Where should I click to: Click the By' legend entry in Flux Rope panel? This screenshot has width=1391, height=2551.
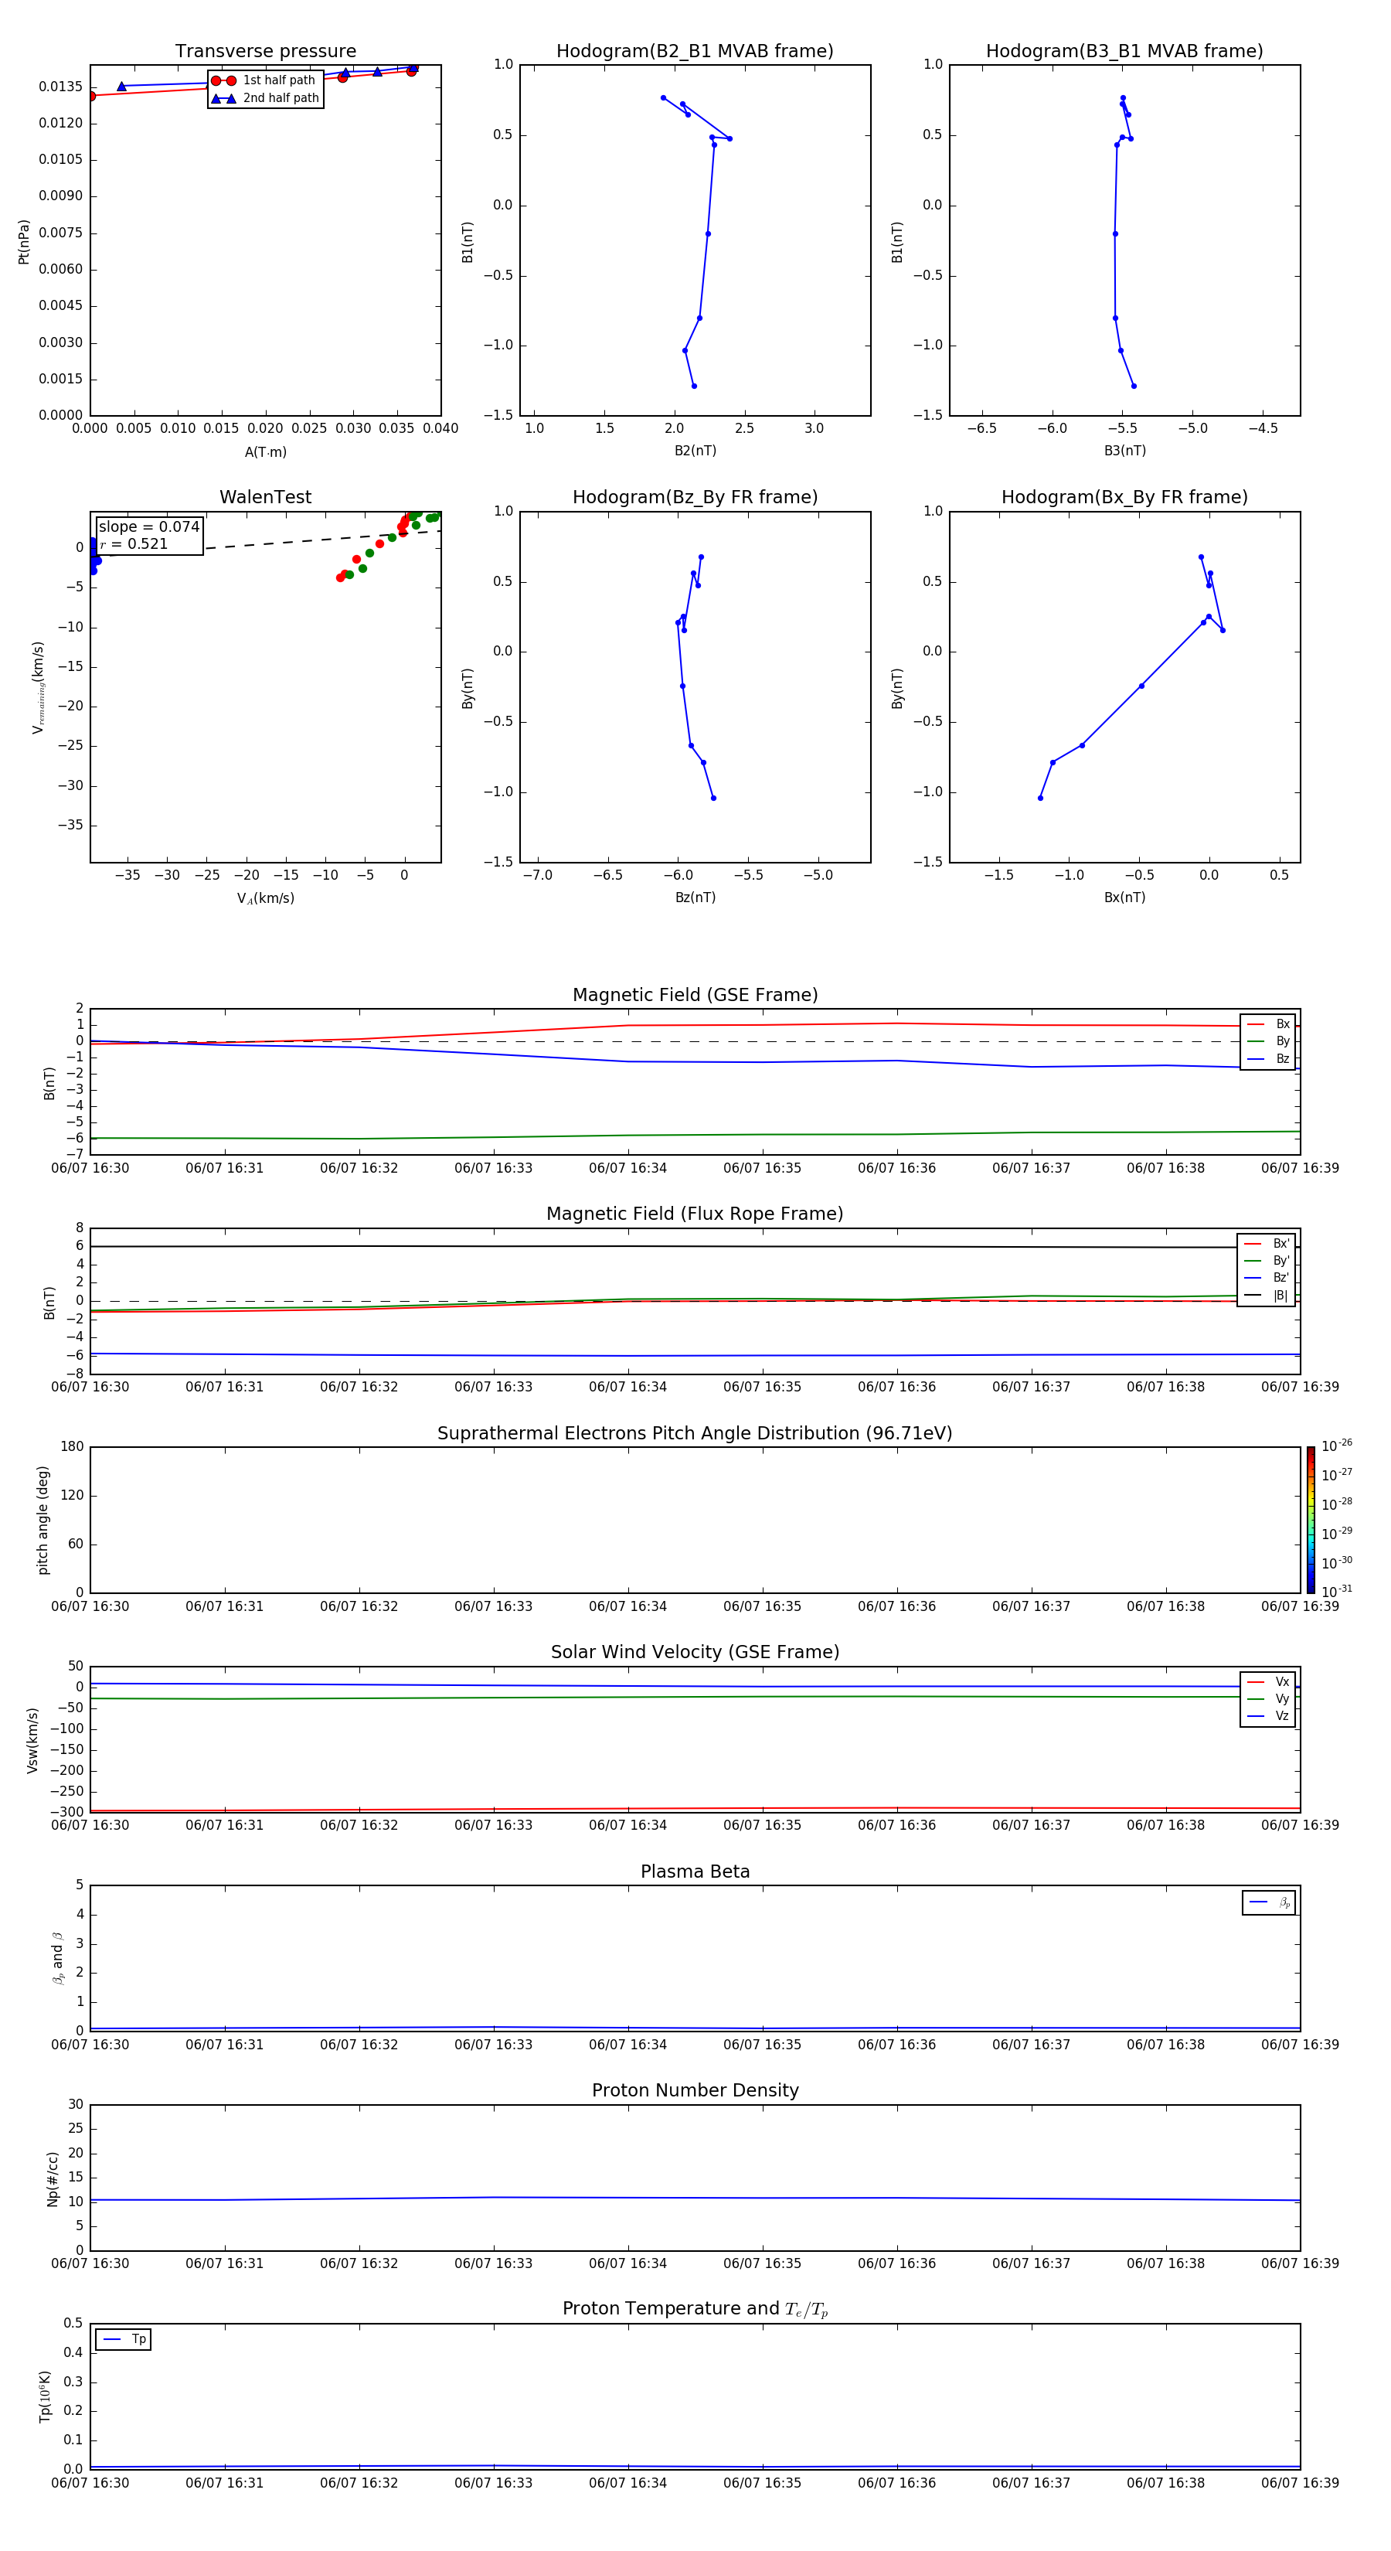click(1267, 1262)
